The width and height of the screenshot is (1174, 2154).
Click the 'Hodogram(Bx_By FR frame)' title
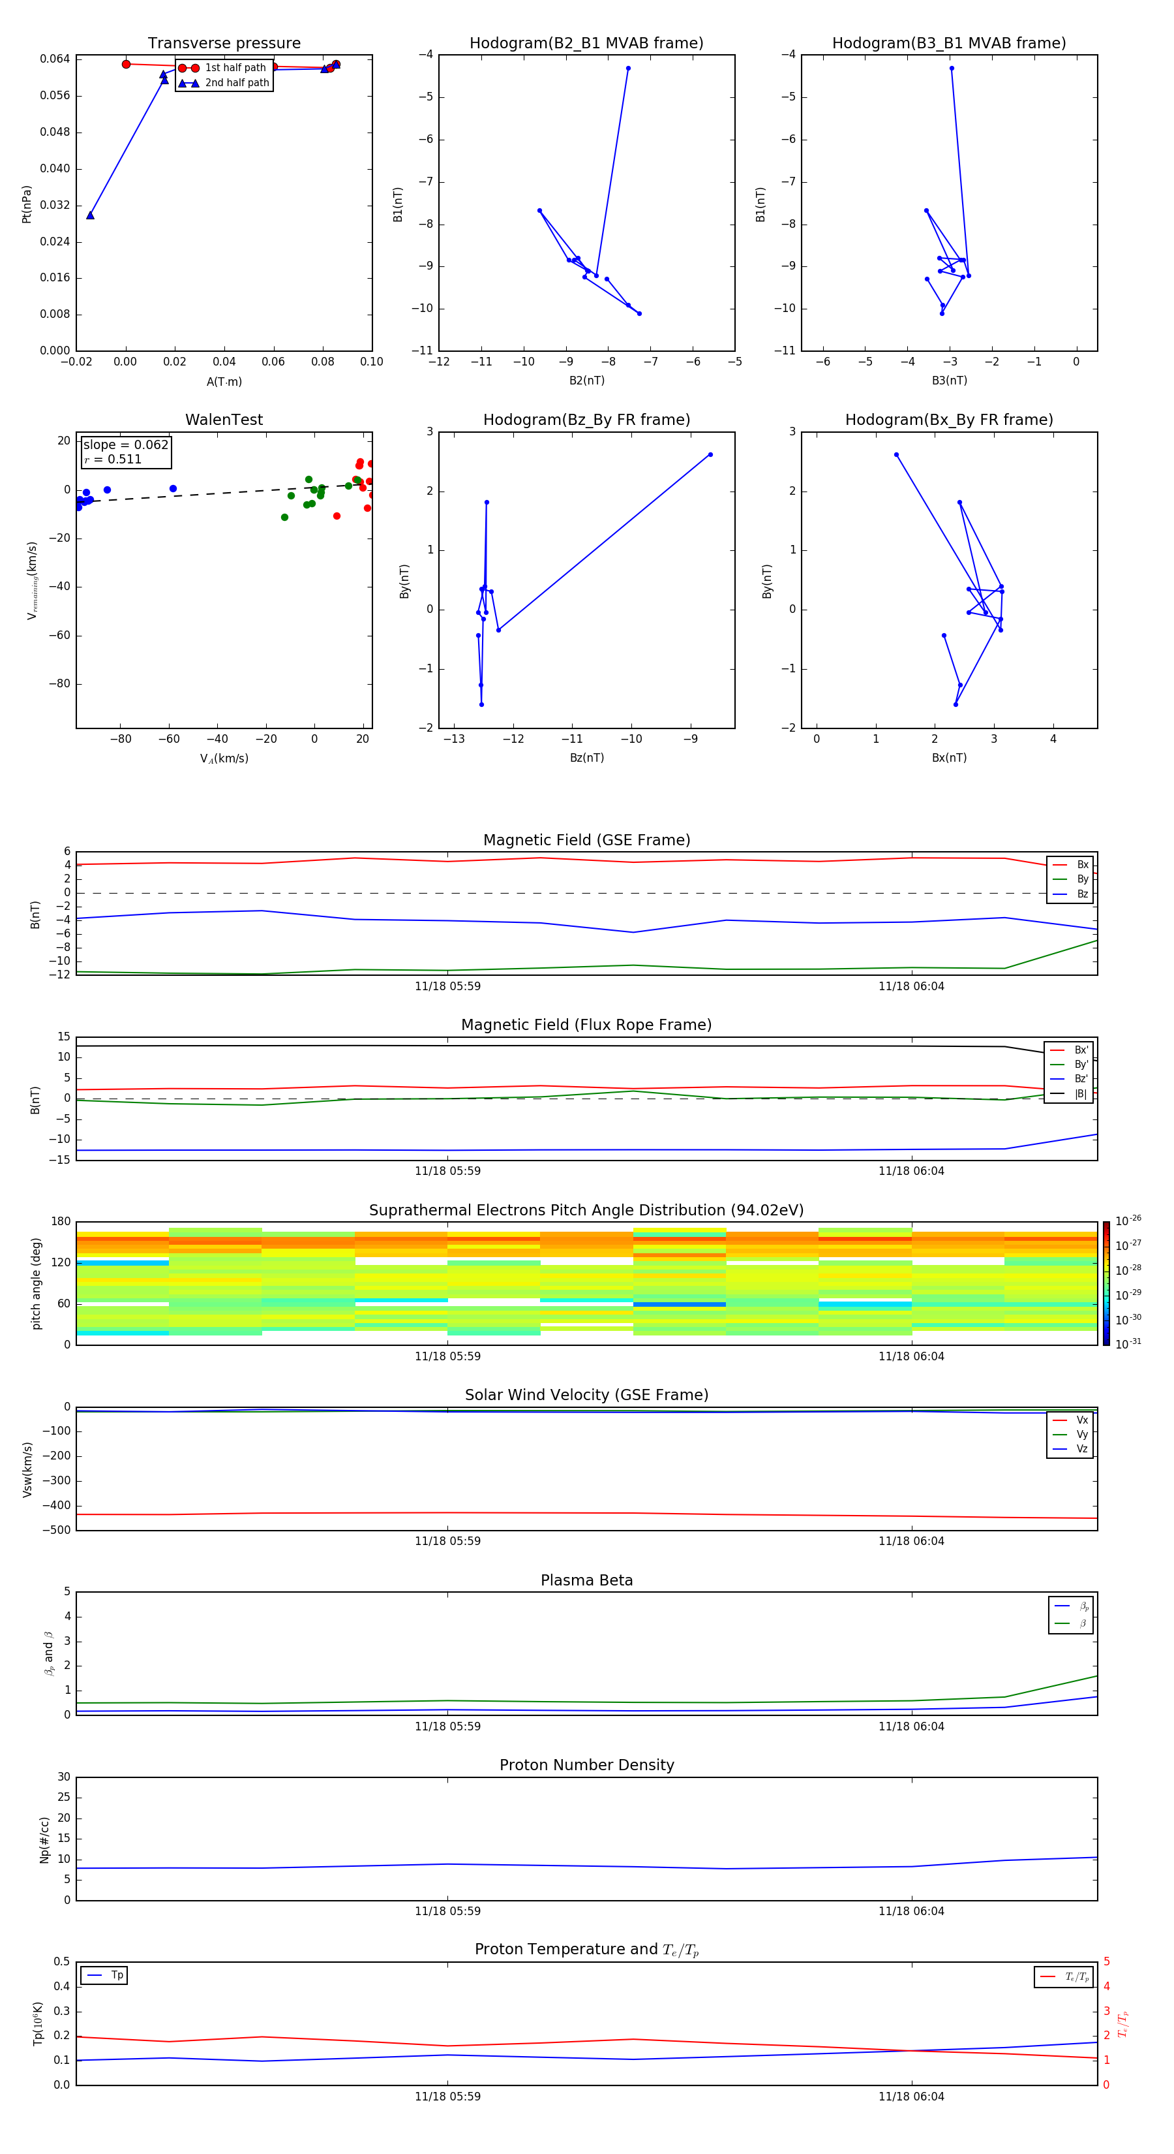949,420
